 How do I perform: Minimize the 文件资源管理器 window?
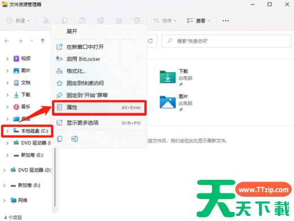coord(253,5)
